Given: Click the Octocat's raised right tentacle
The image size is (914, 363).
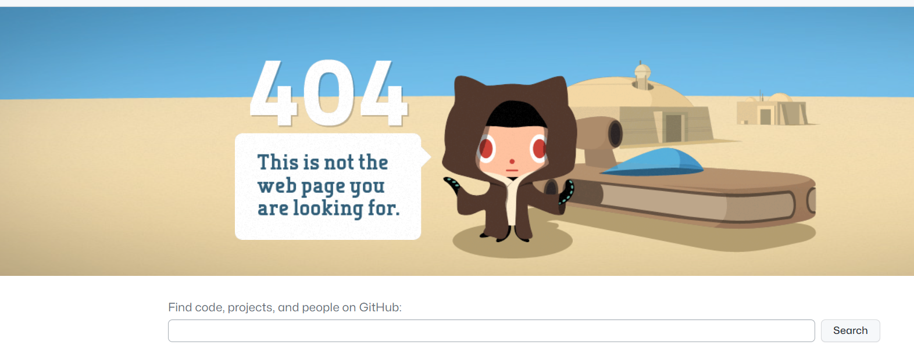Looking at the screenshot, I should pos(567,192).
